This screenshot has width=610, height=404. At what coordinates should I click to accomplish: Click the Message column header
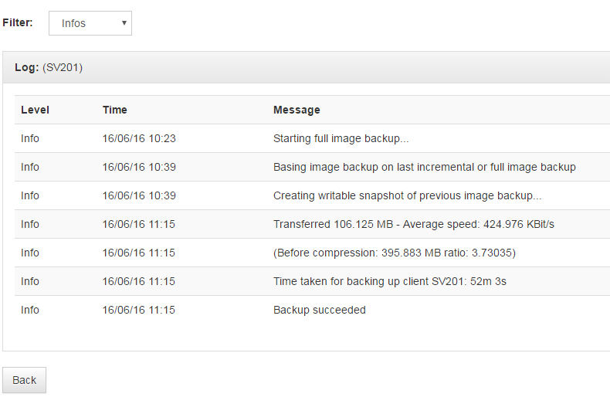pos(297,110)
